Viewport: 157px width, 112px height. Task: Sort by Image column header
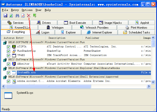point(146,38)
